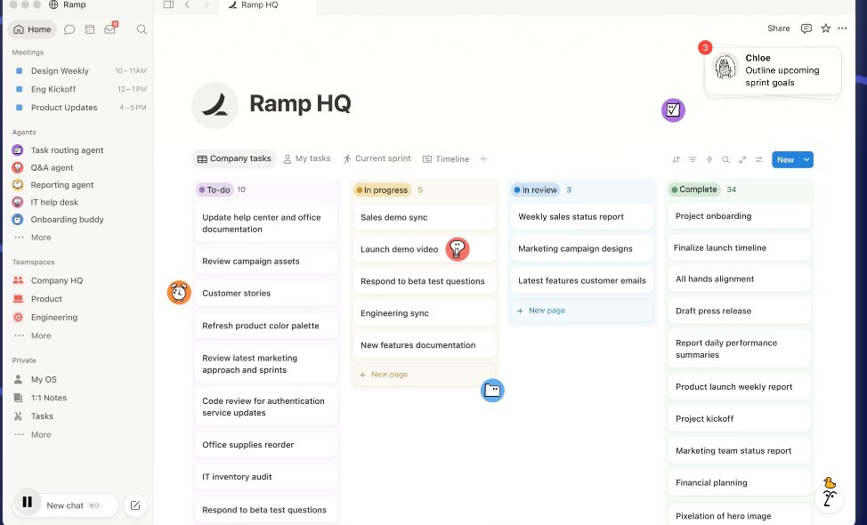This screenshot has width=867, height=525.
Task: Open the view settings sliders icon
Action: (759, 159)
